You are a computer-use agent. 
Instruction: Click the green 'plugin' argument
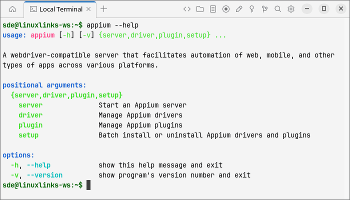[30, 125]
